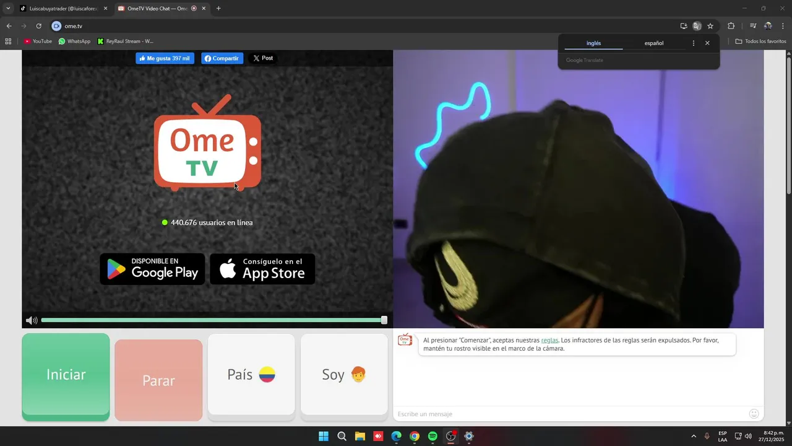
Task: Open Translate popup more options menu
Action: (x=693, y=43)
